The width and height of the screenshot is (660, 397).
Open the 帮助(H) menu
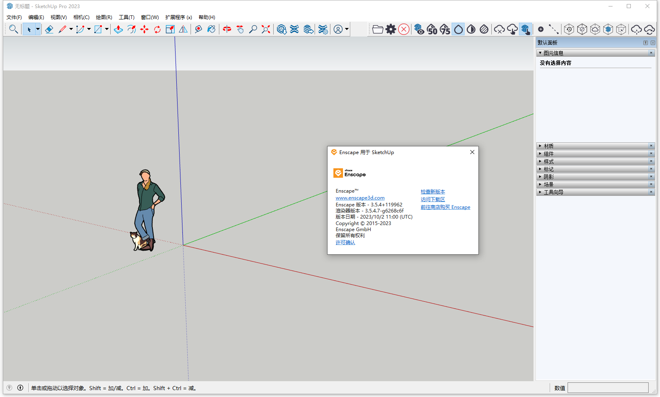(207, 17)
